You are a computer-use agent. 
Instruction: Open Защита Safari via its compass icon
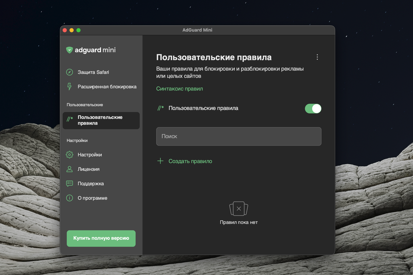click(x=70, y=72)
